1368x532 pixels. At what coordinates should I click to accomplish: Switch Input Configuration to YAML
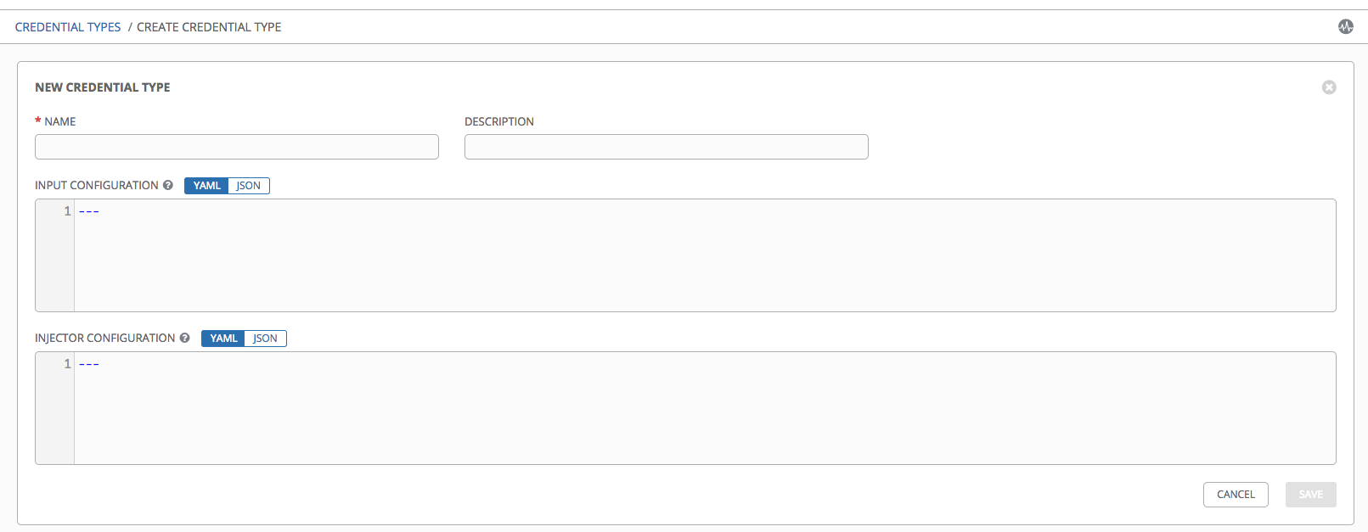coord(206,186)
